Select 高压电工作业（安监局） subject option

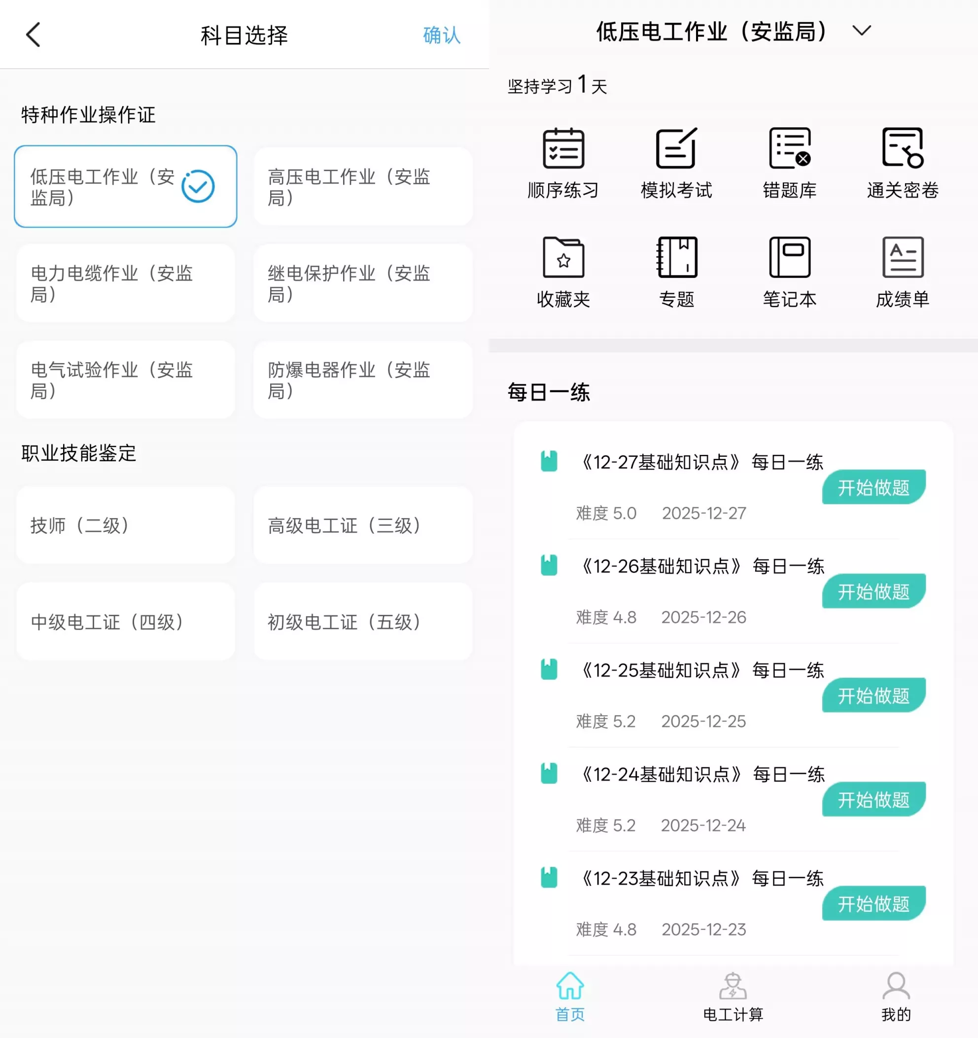coord(363,186)
